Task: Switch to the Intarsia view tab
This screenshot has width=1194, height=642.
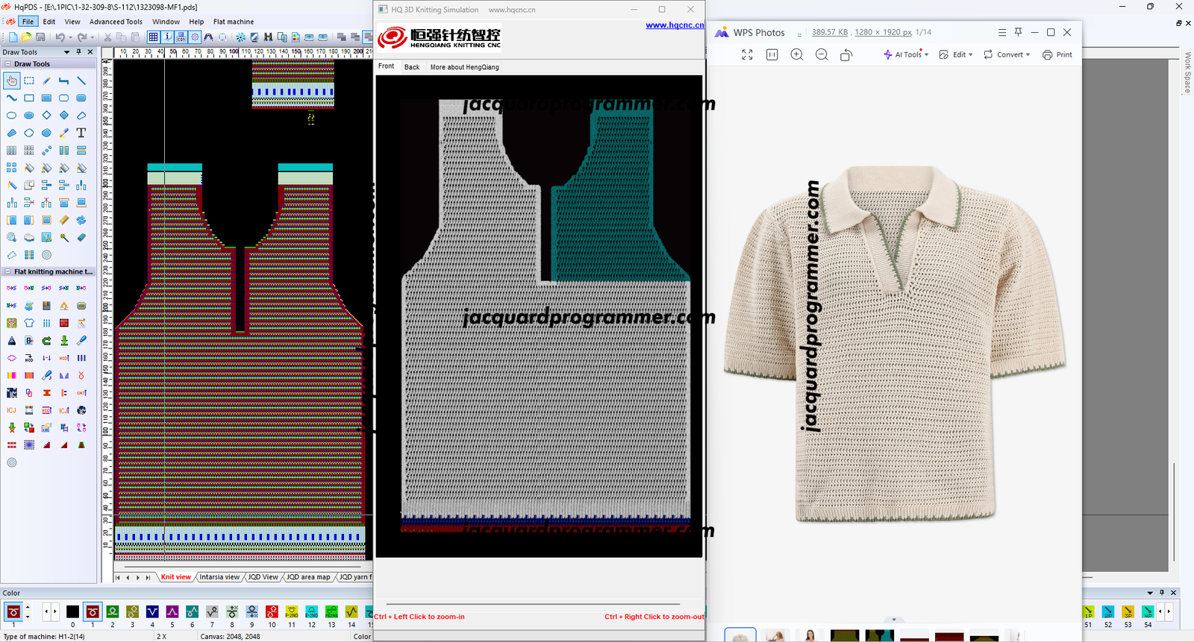Action: (x=219, y=577)
